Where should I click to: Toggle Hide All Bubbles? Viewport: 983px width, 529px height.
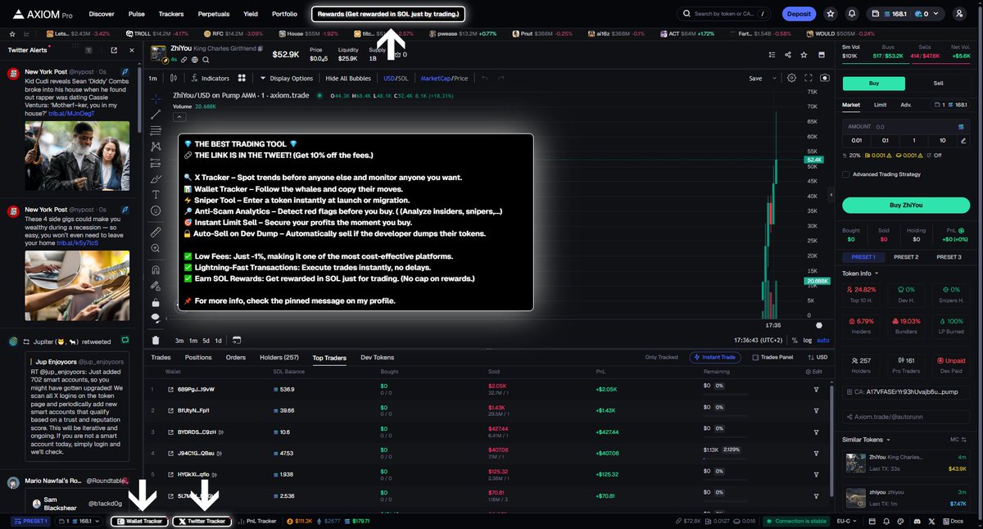347,78
